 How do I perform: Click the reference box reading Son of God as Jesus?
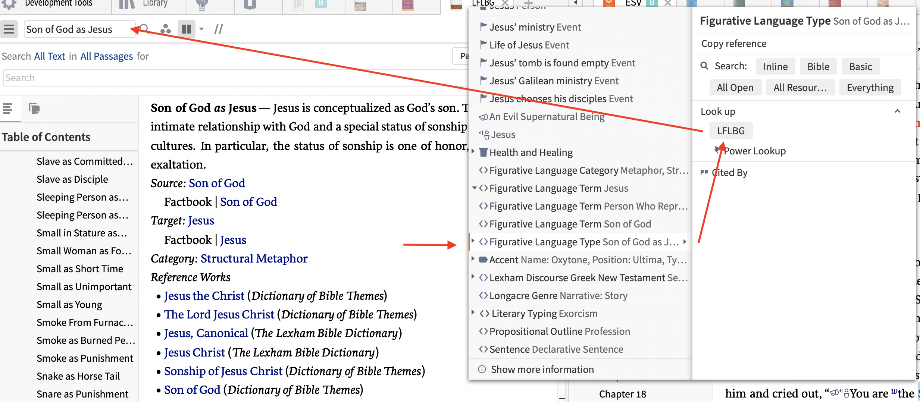(x=79, y=29)
